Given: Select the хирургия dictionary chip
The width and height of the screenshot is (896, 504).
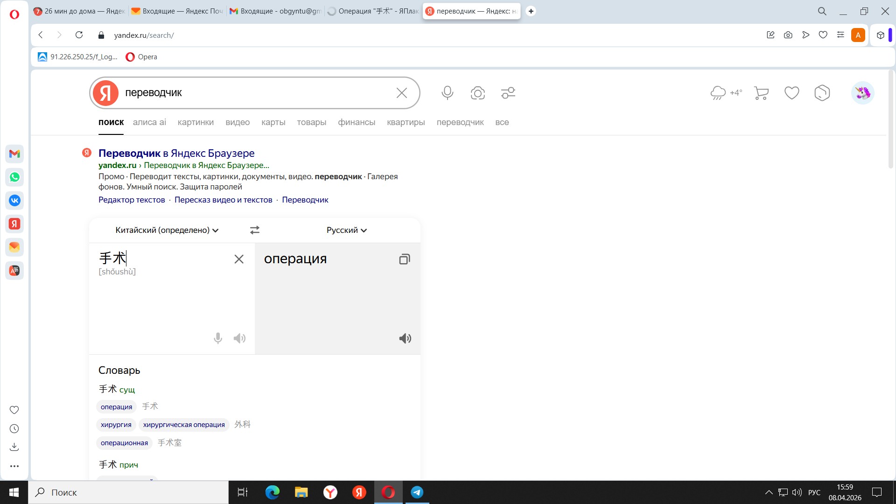Looking at the screenshot, I should (x=116, y=425).
